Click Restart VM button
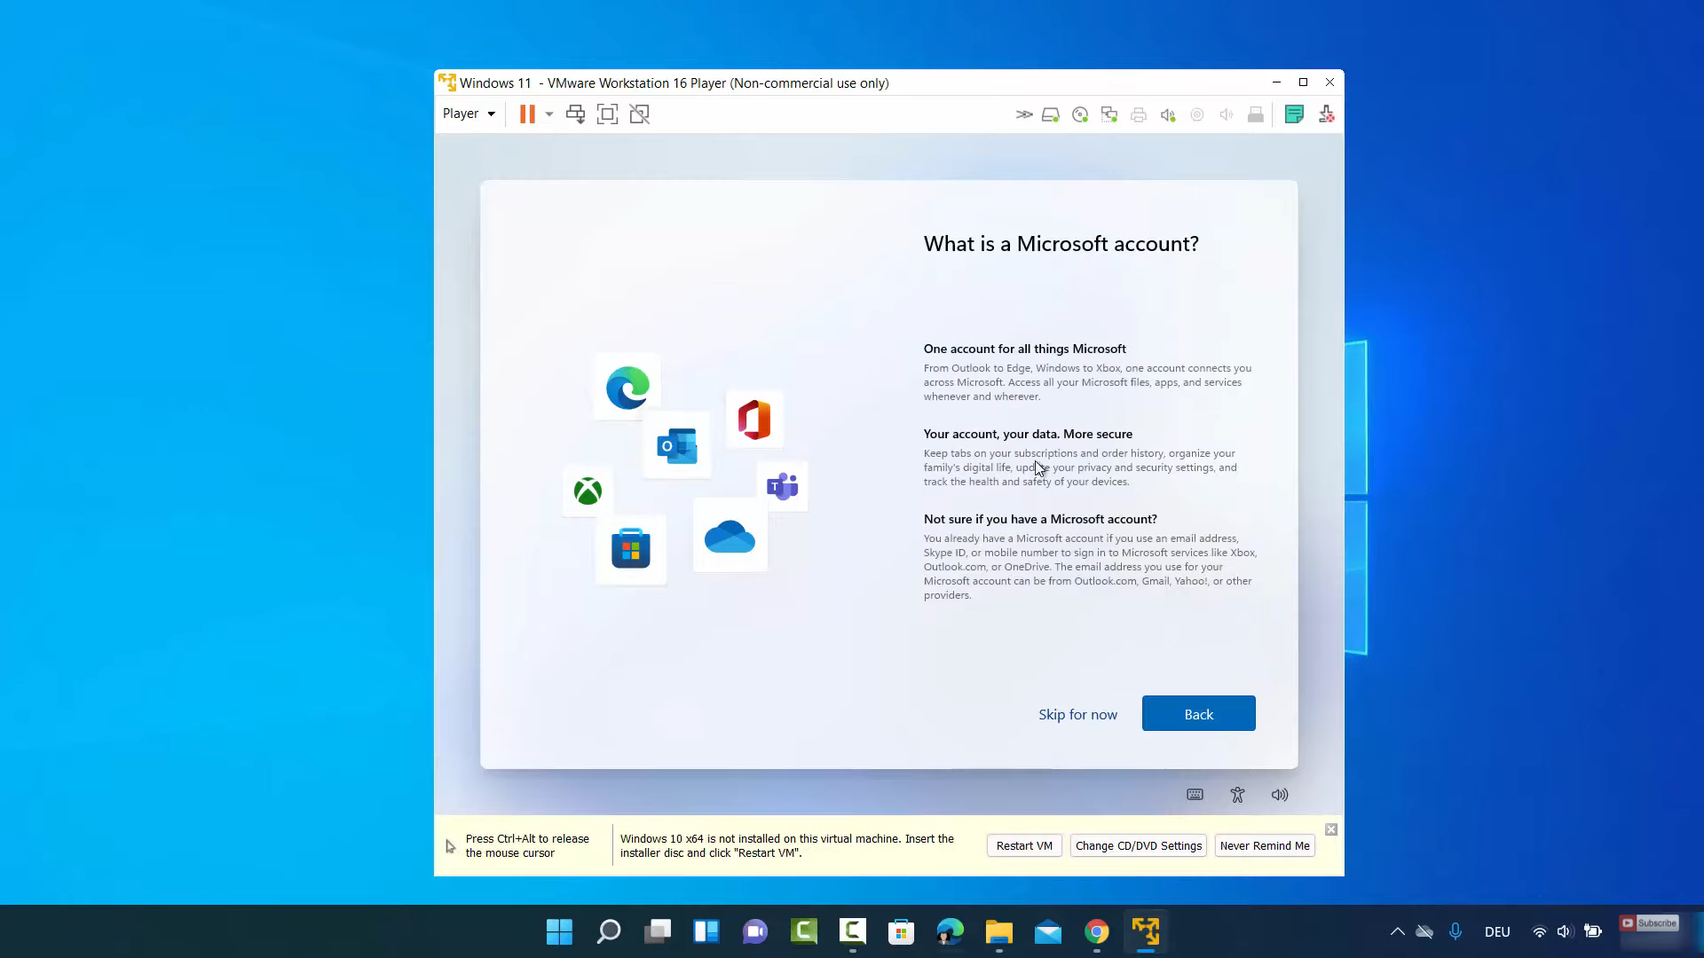The width and height of the screenshot is (1704, 958). tap(1024, 845)
